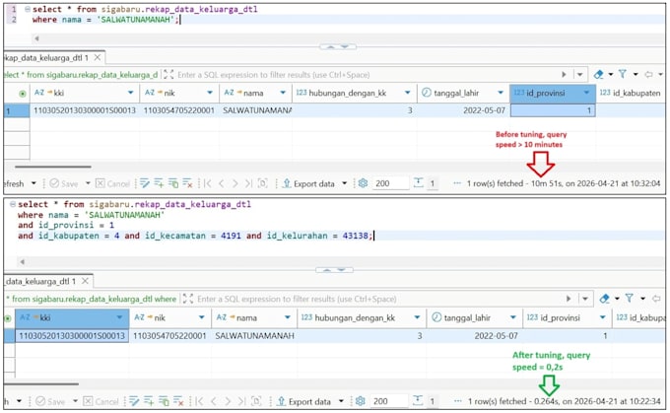
Task: Click Export data in the 0.264s result toolbar
Action: tap(303, 401)
